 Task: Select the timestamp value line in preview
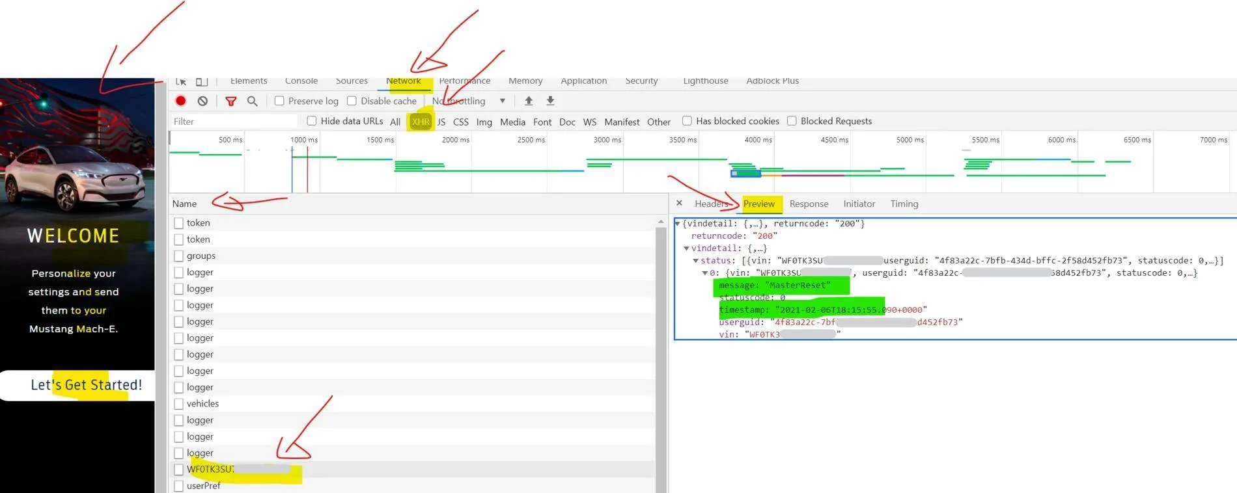(823, 310)
